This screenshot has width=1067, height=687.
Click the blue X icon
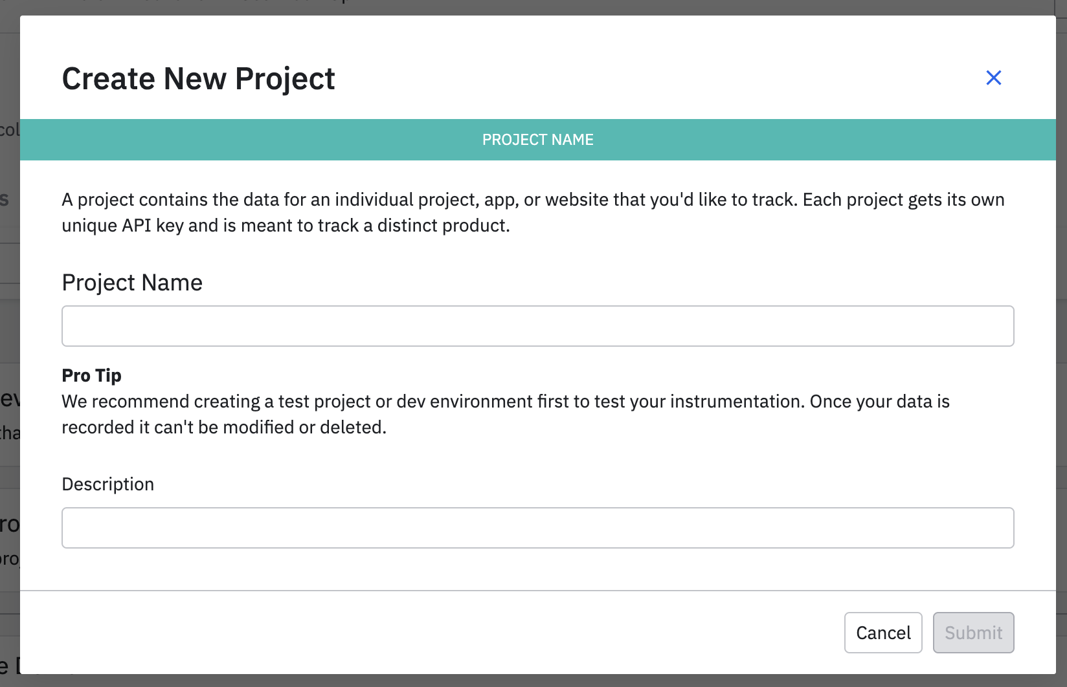click(x=993, y=78)
